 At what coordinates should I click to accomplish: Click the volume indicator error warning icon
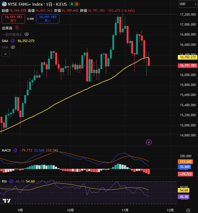point(17,28)
